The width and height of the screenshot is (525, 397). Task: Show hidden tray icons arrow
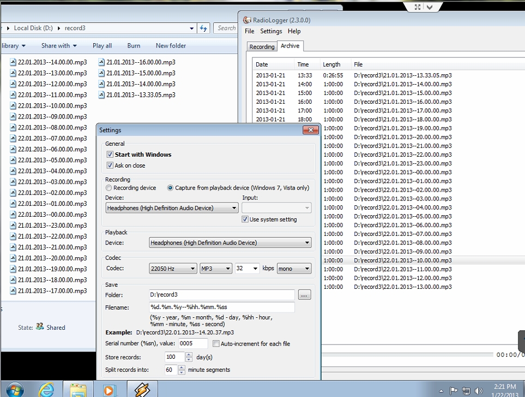tap(441, 391)
